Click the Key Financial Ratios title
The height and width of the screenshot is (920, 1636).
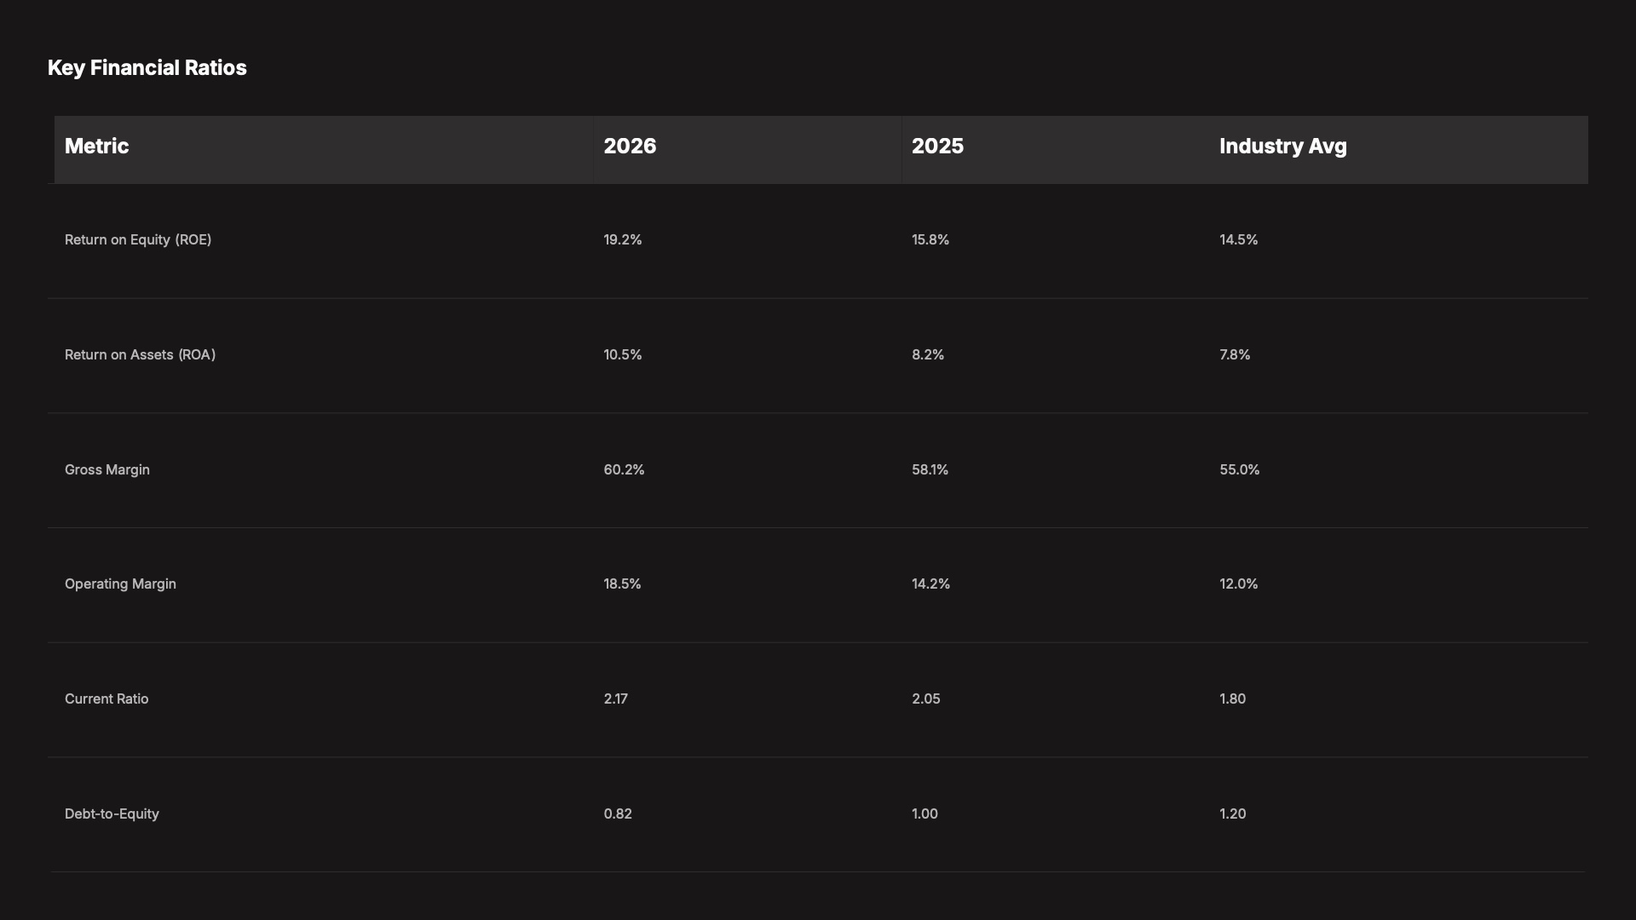pos(147,68)
